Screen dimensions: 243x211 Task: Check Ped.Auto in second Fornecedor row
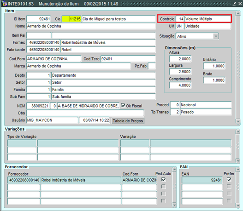click(164, 187)
